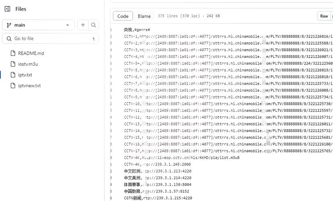Click the CCTV-16 line
Screen dimensions: 333x201
(x=229, y=144)
